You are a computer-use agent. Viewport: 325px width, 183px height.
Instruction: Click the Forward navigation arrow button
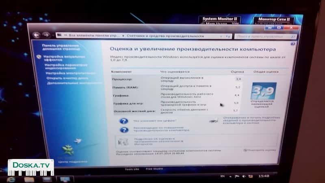point(46,35)
